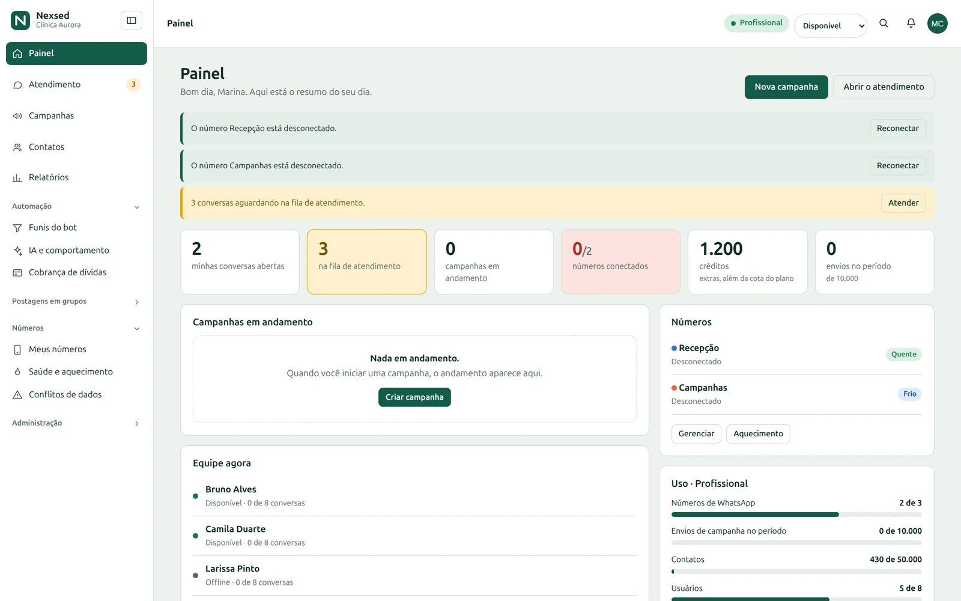Click the IA e comportamento sparkle icon
This screenshot has width=961, height=601.
point(17,251)
